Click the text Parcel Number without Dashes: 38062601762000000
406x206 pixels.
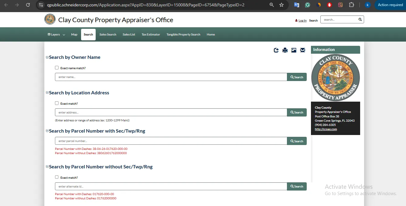91,153
